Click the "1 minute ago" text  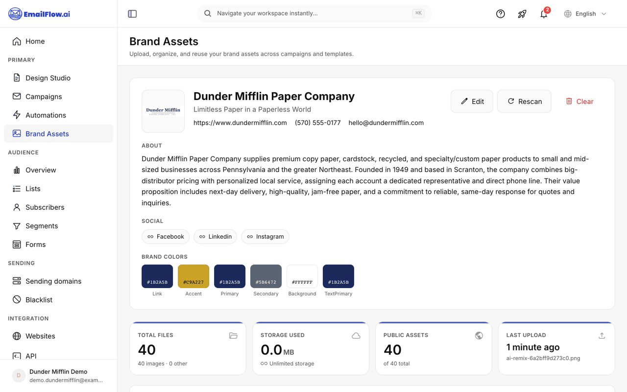click(x=533, y=347)
